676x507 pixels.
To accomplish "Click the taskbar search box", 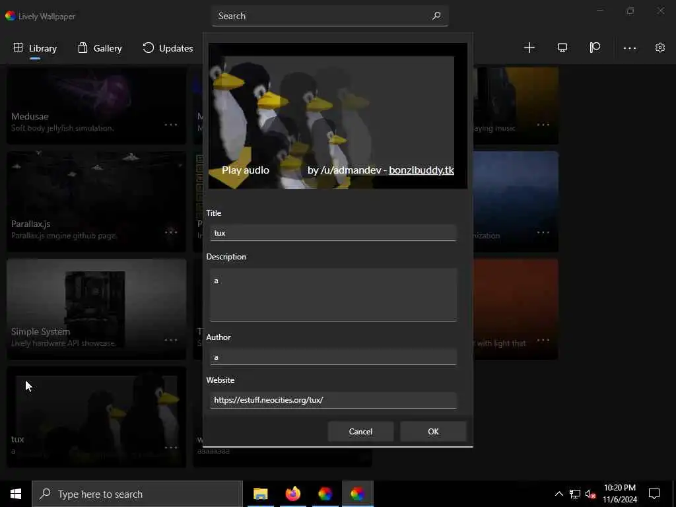I will click(137, 494).
